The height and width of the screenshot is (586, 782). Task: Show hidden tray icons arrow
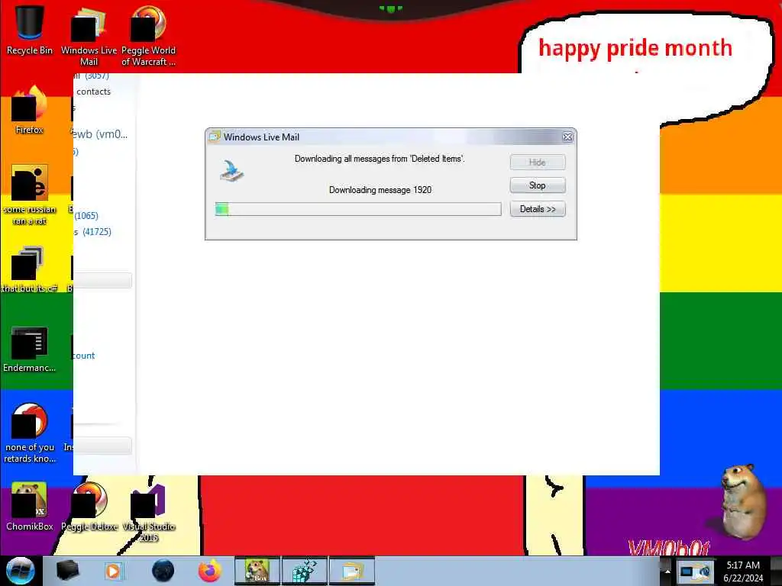point(667,571)
